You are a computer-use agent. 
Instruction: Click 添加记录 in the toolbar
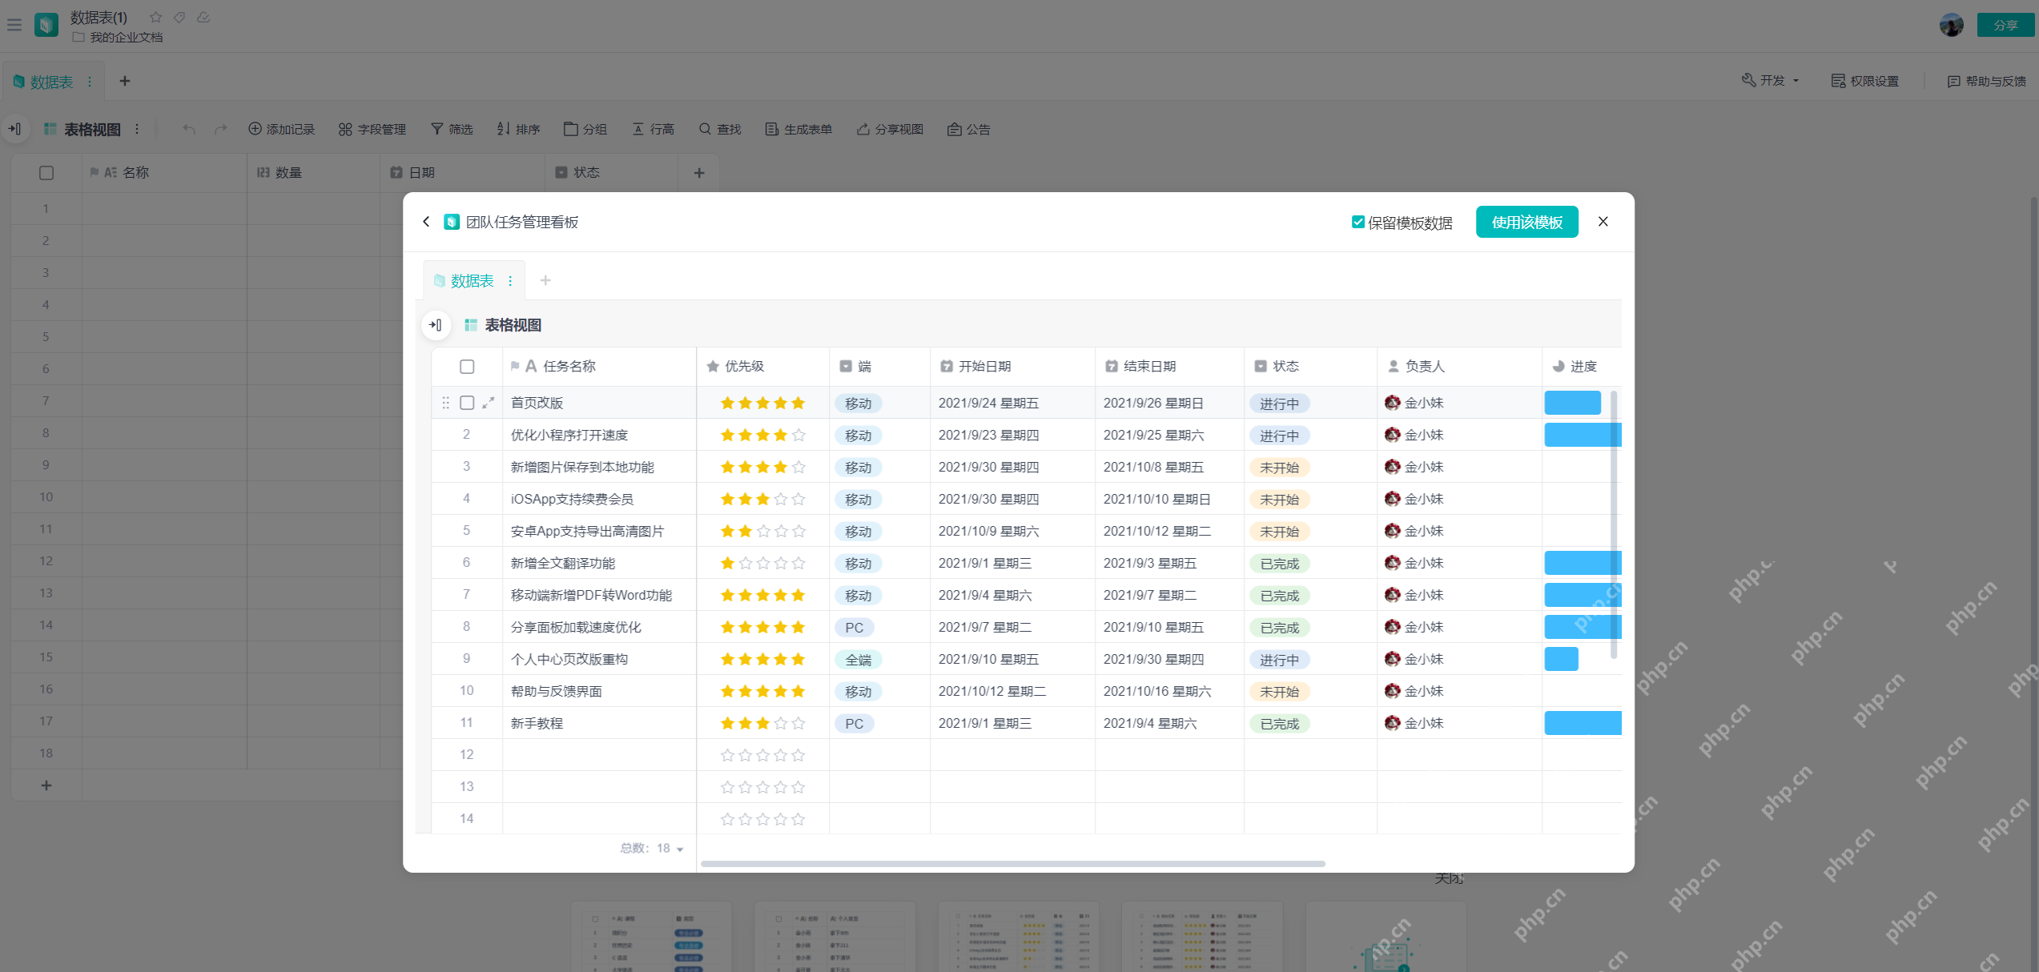pos(281,129)
